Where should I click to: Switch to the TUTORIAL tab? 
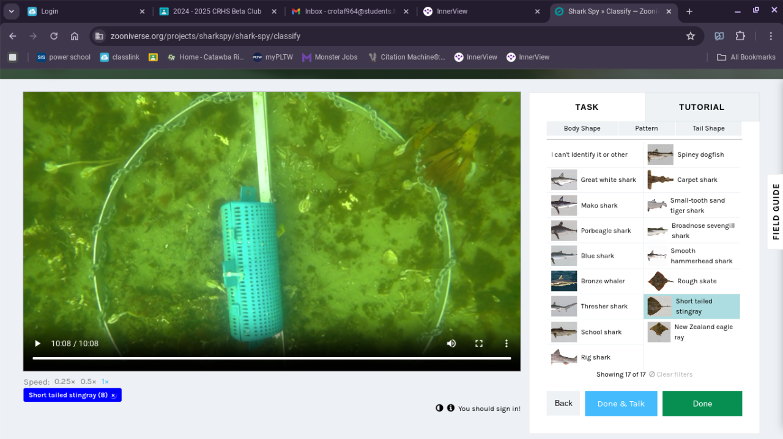click(x=702, y=107)
